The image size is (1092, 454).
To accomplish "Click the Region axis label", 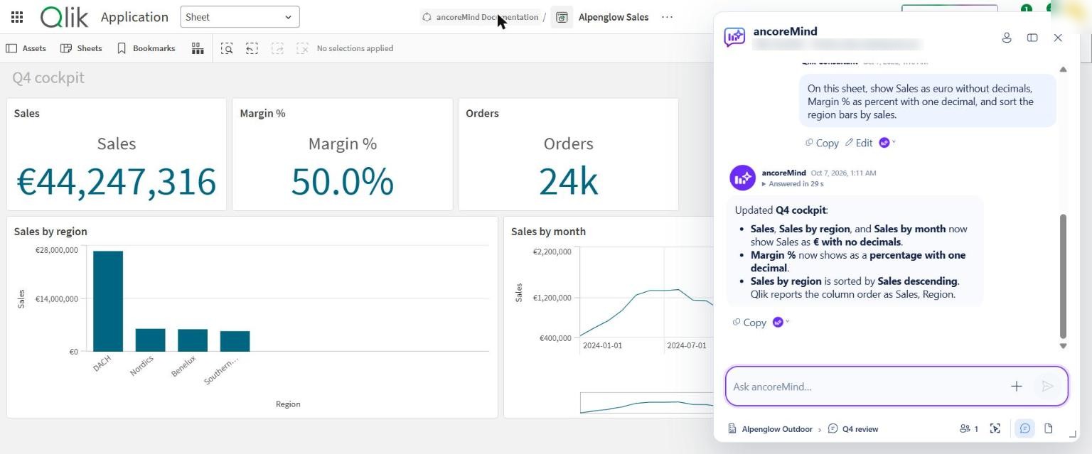I will [288, 404].
